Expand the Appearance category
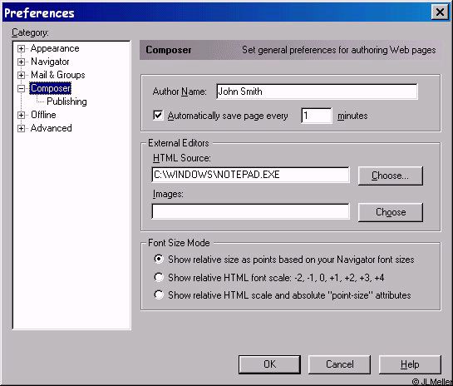The height and width of the screenshot is (386, 453). [x=21, y=48]
